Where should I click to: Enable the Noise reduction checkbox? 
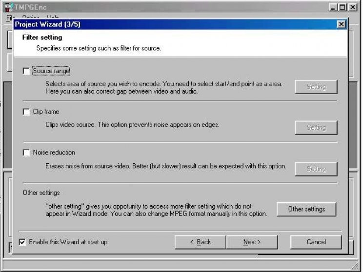point(26,153)
